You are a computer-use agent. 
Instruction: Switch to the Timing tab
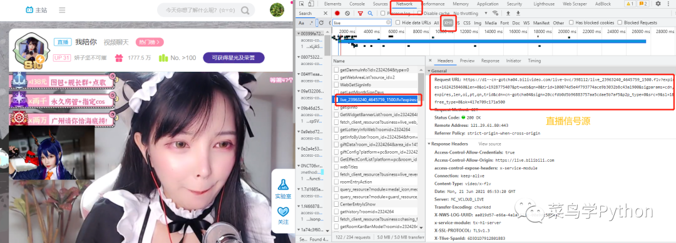tap(534, 61)
